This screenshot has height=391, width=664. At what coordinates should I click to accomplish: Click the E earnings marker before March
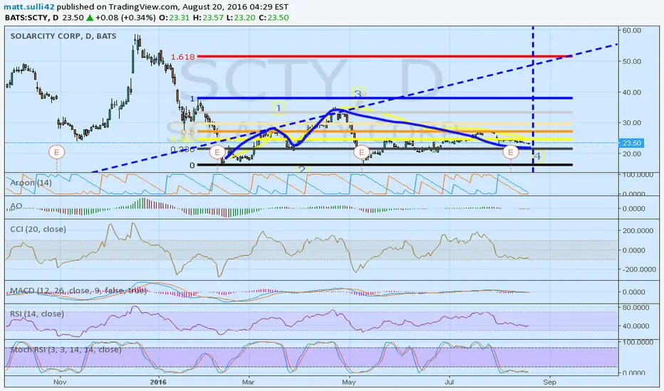coord(217,151)
